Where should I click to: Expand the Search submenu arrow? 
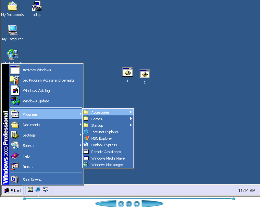pyautogui.click(x=81, y=145)
